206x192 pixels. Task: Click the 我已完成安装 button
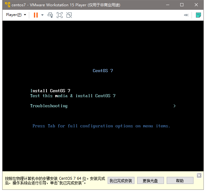121,181
